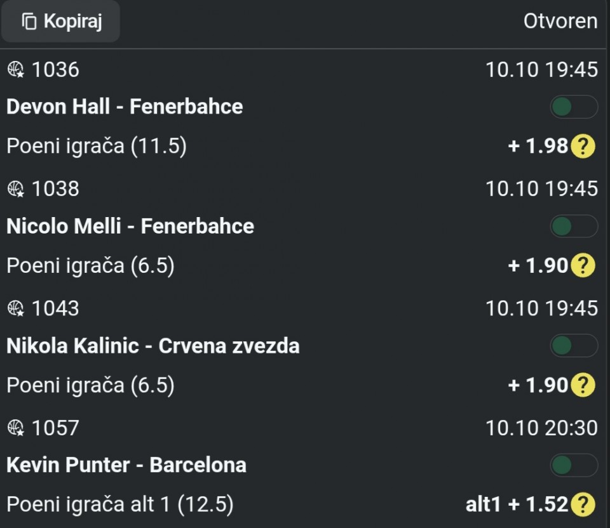Click the basketball icon beside 1036
The image size is (610, 528).
(x=15, y=69)
